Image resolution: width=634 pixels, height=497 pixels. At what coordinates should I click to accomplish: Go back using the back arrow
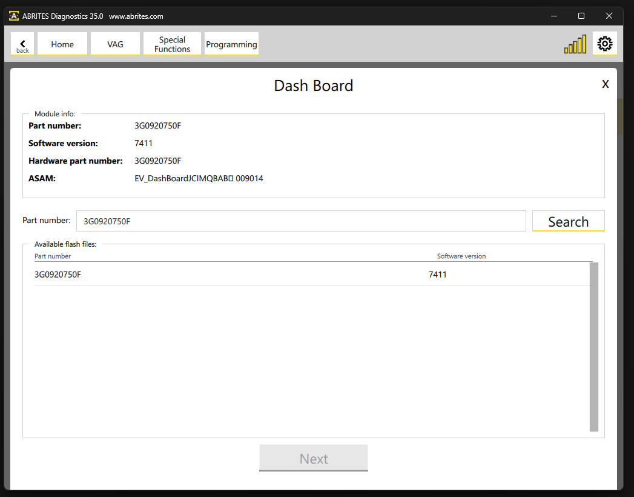tap(22, 44)
